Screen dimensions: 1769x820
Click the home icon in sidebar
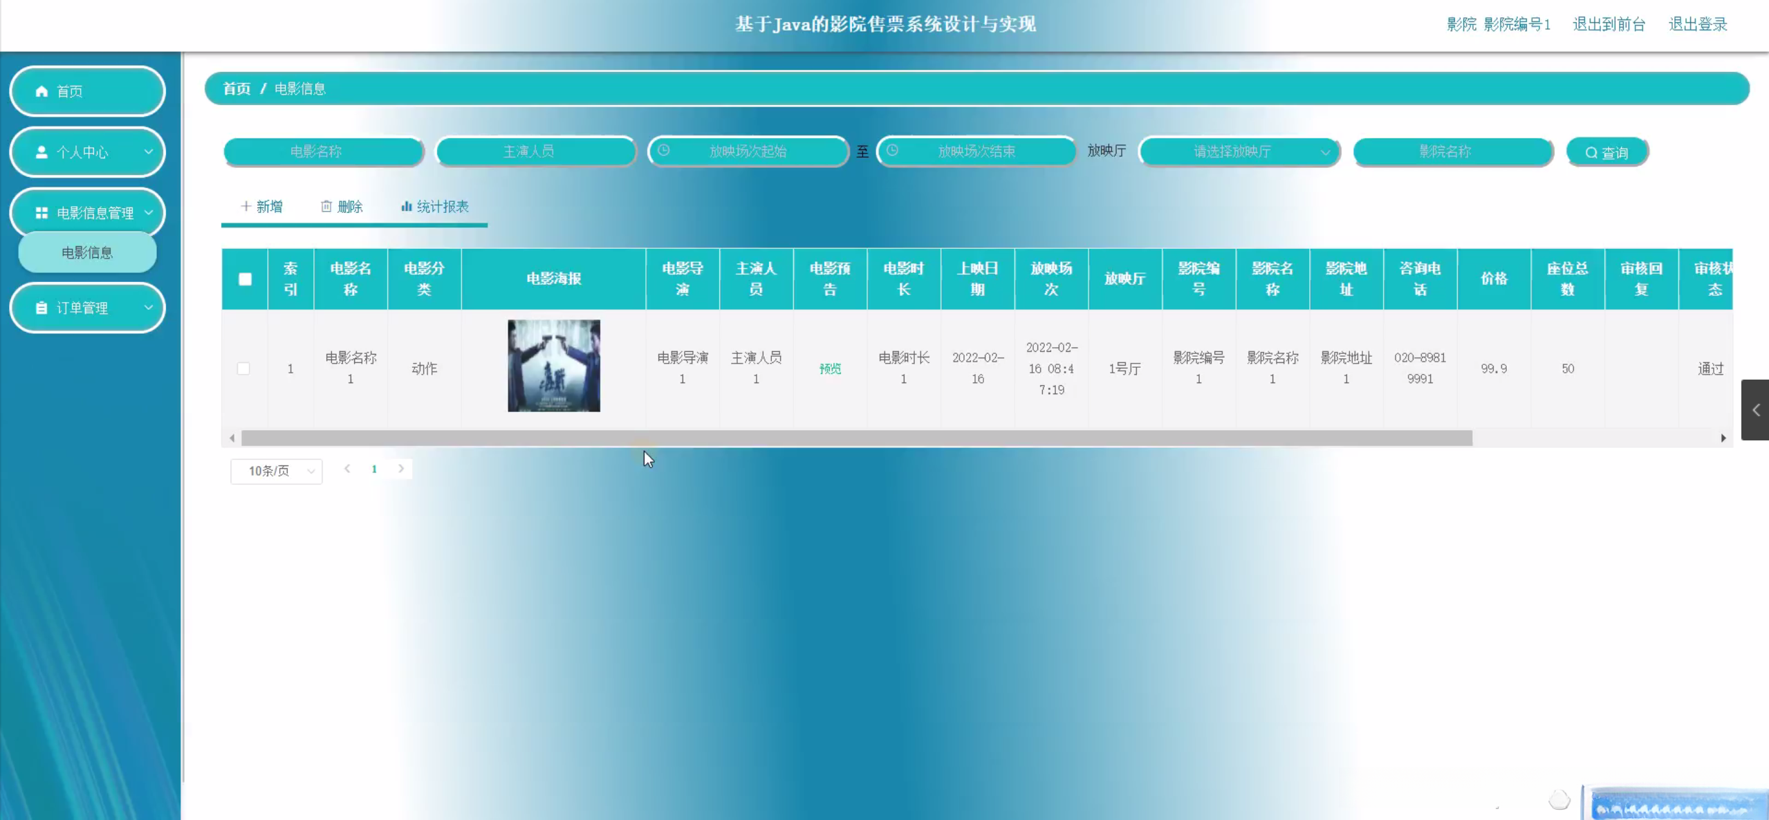click(41, 91)
